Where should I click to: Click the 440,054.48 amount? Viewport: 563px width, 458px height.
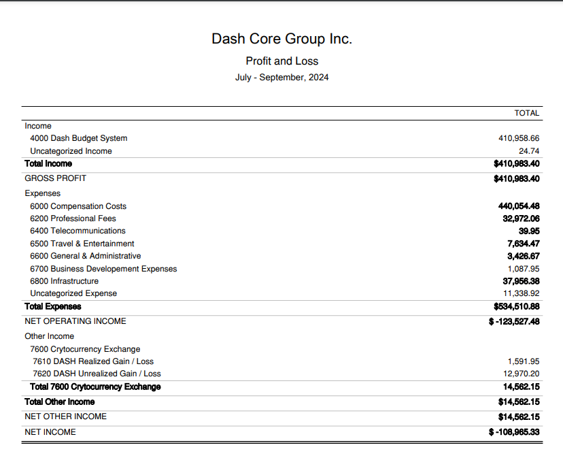(x=519, y=206)
